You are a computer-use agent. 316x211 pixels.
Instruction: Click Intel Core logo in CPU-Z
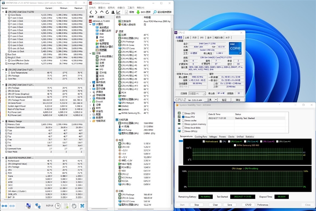coord(235,48)
